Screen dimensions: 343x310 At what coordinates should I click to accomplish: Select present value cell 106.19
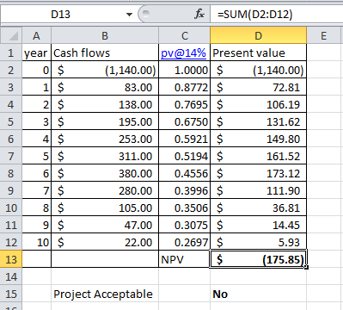click(x=258, y=104)
